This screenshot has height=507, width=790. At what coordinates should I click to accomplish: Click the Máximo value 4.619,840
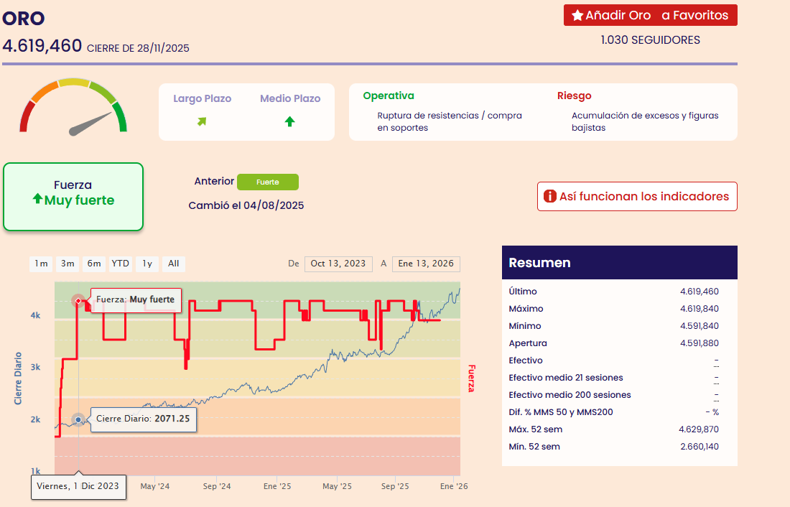[700, 308]
